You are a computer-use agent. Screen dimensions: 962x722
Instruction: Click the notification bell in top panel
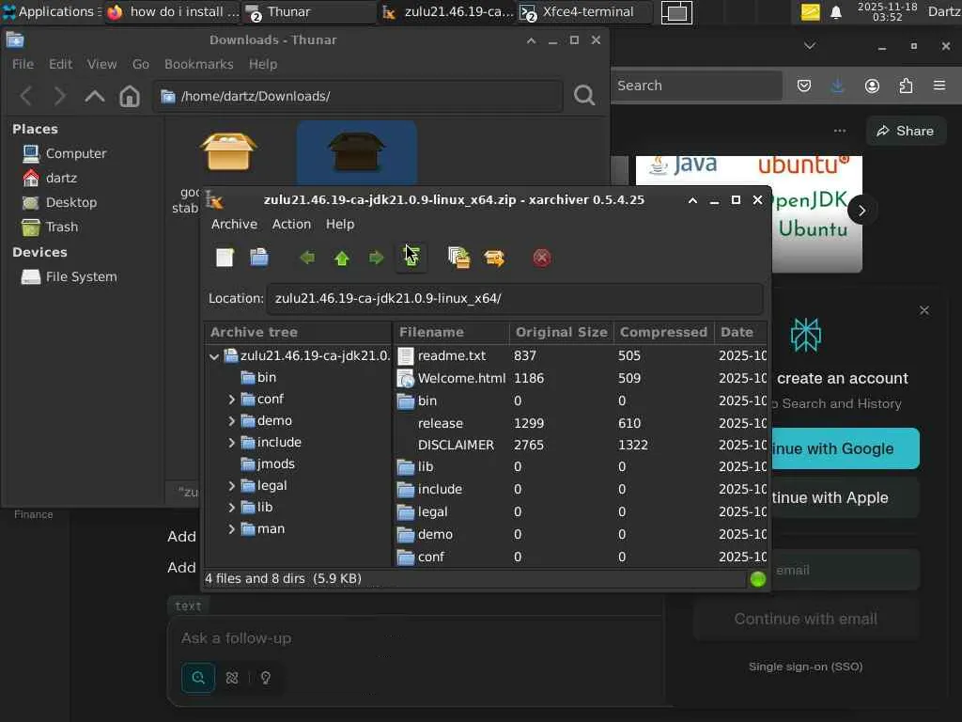tap(835, 12)
